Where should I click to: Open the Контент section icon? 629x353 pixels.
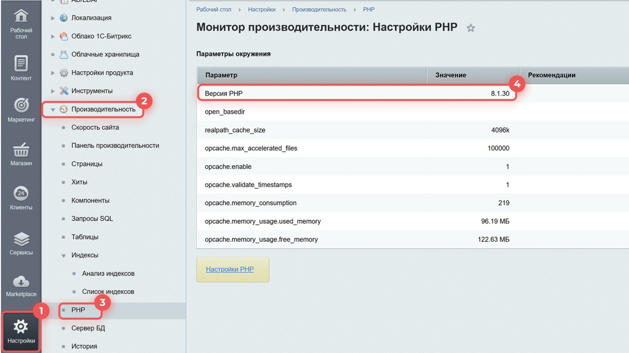click(x=21, y=63)
